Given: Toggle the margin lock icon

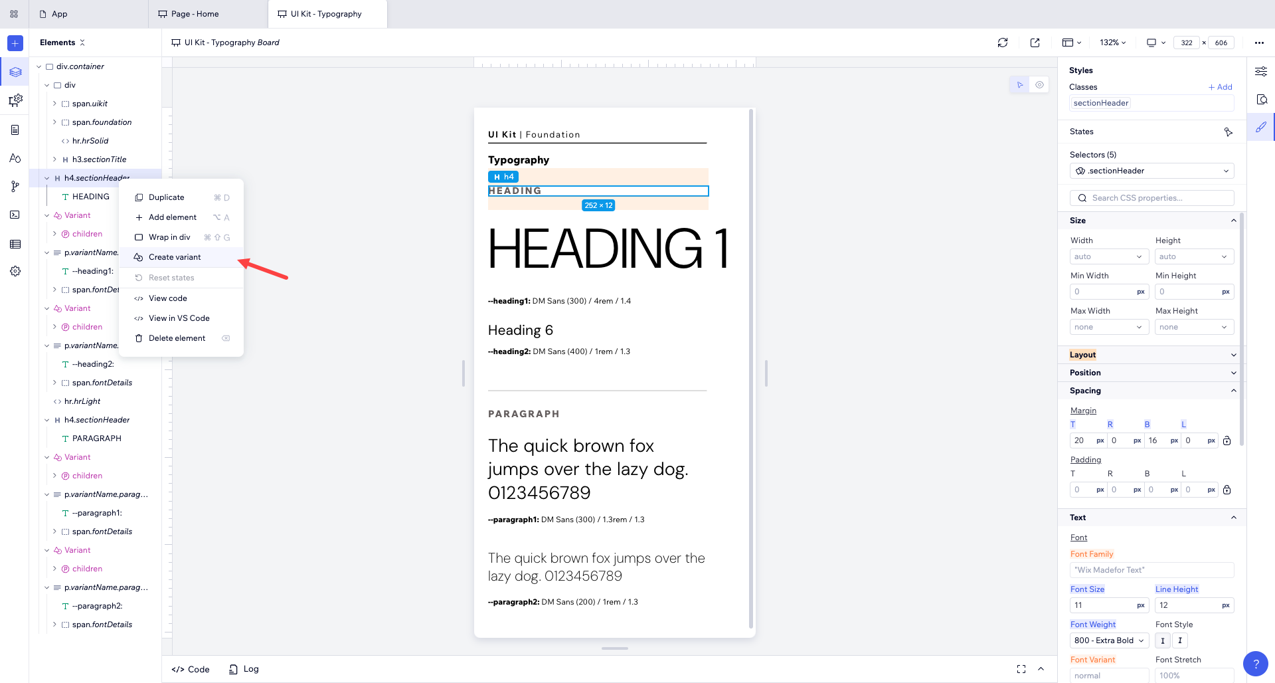Looking at the screenshot, I should tap(1227, 440).
